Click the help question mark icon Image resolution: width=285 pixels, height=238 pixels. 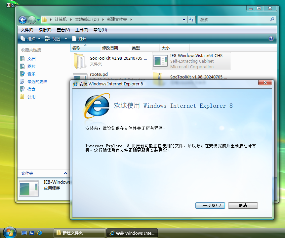(x=271, y=39)
